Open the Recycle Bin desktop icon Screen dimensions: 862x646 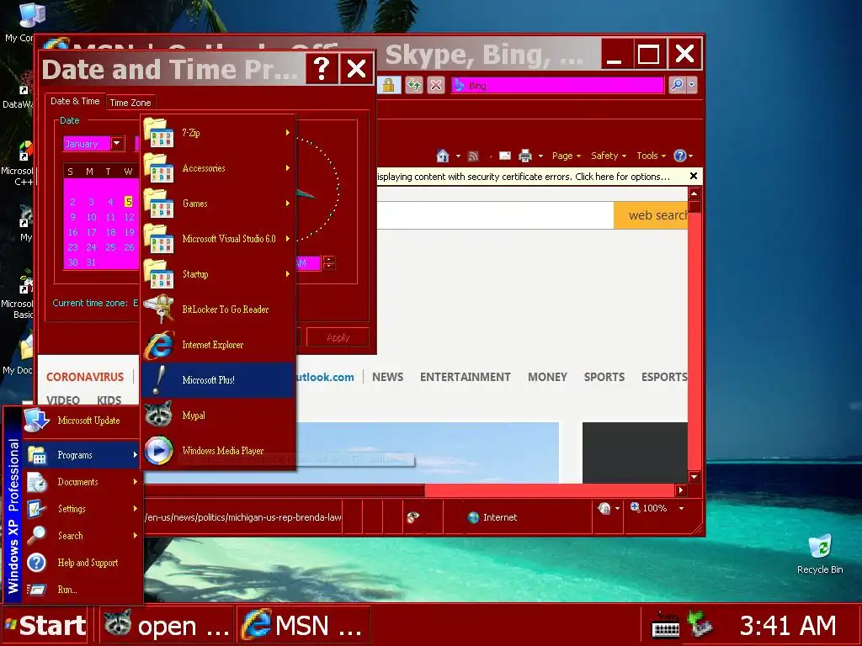click(x=820, y=553)
